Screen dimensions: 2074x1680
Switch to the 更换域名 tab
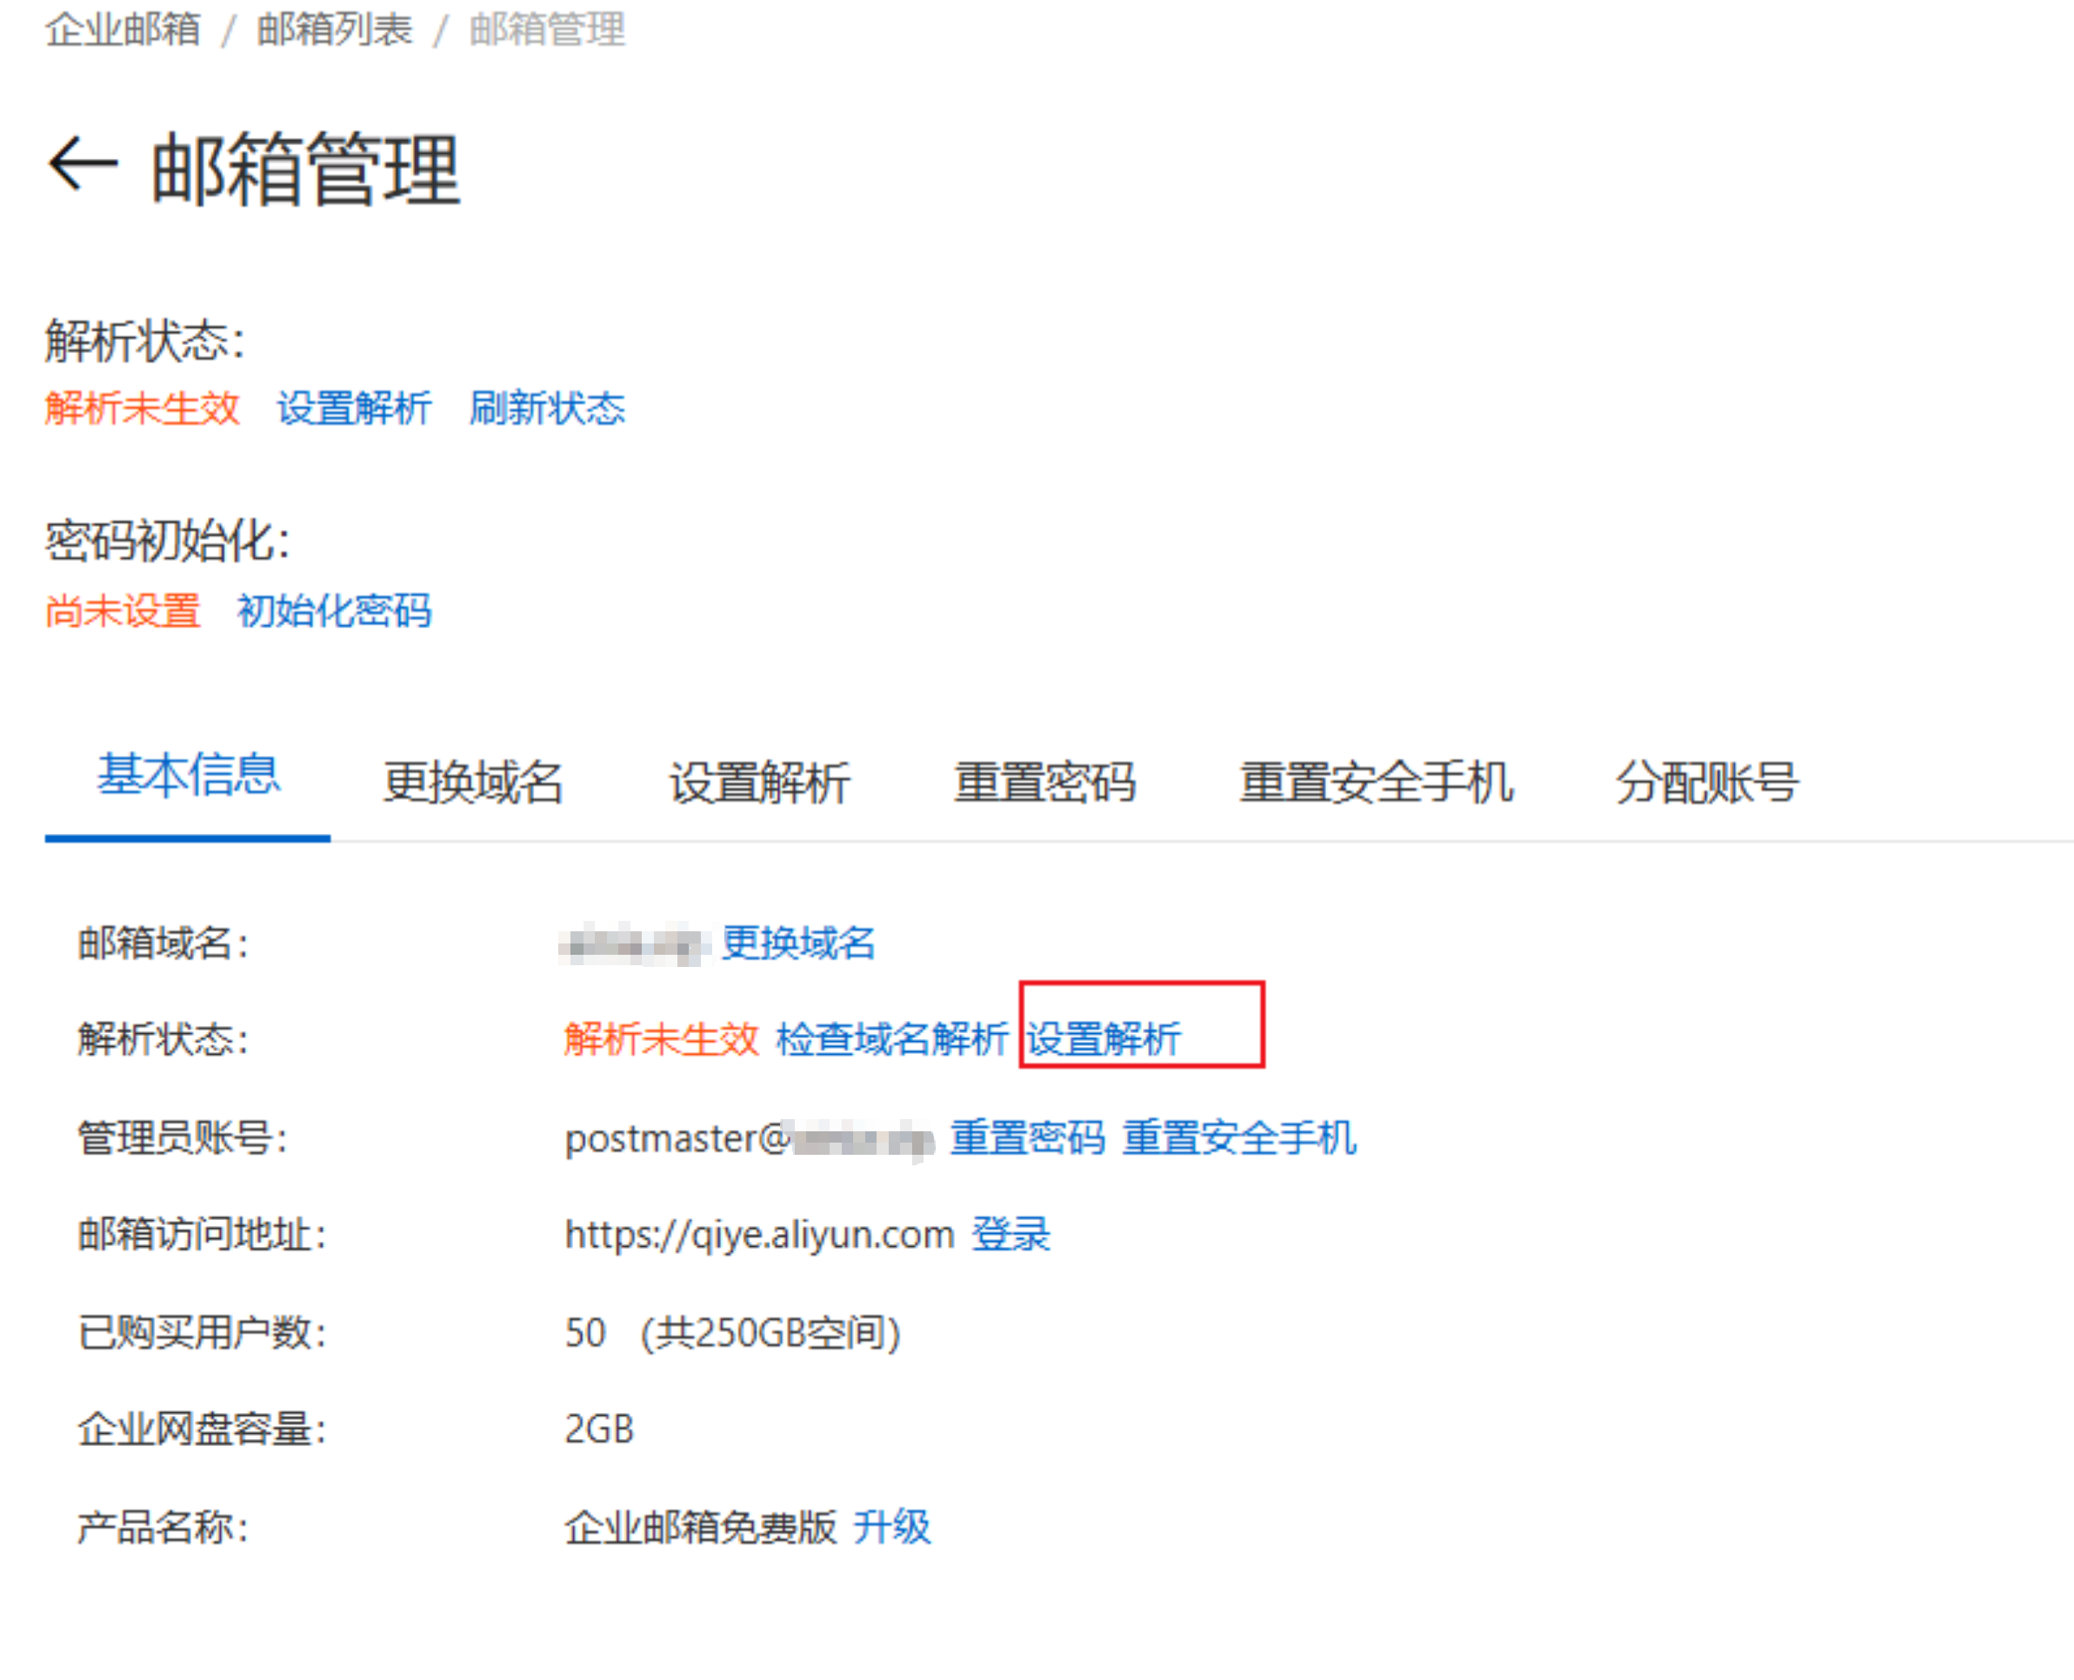pyautogui.click(x=472, y=782)
